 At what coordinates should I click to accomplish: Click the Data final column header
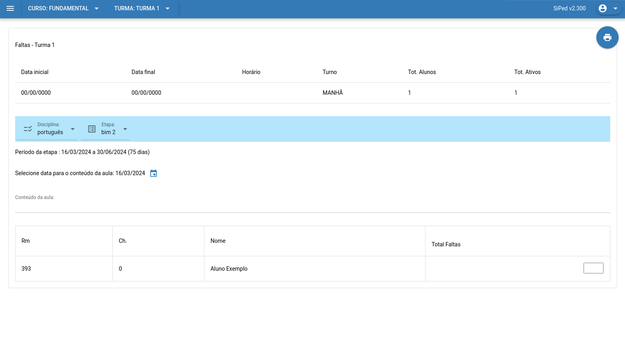[x=143, y=72]
